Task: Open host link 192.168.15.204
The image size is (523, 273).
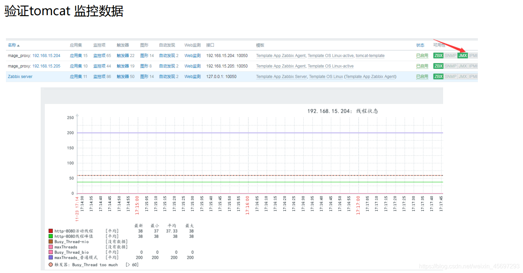Action: point(46,55)
